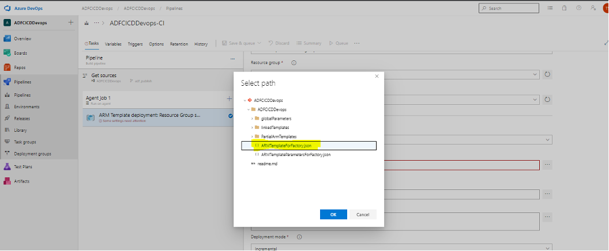Expand the Pipelines sidebar section header
This screenshot has height=251, width=609.
pyautogui.click(x=22, y=82)
